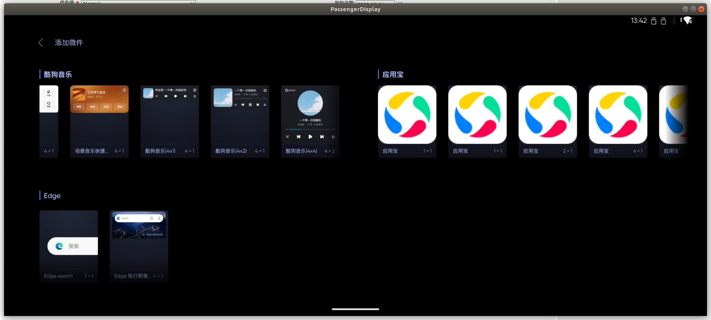Tap the second lock icon in status bar
This screenshot has width=711, height=320.
point(663,21)
